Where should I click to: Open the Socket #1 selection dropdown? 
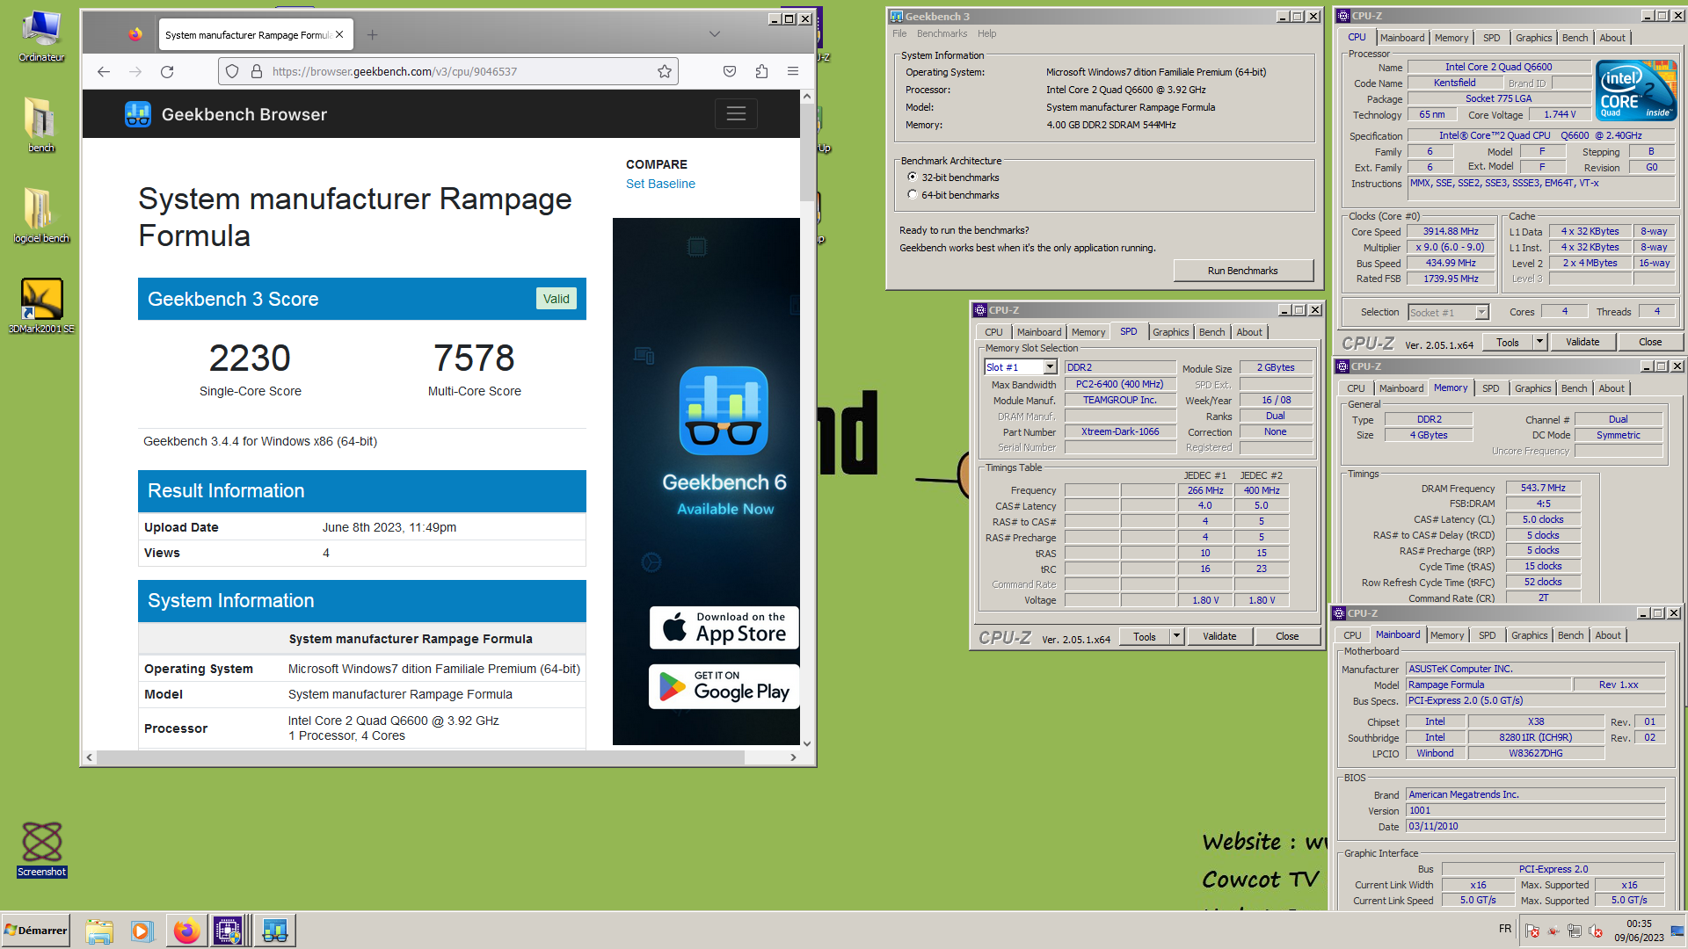click(x=1481, y=312)
